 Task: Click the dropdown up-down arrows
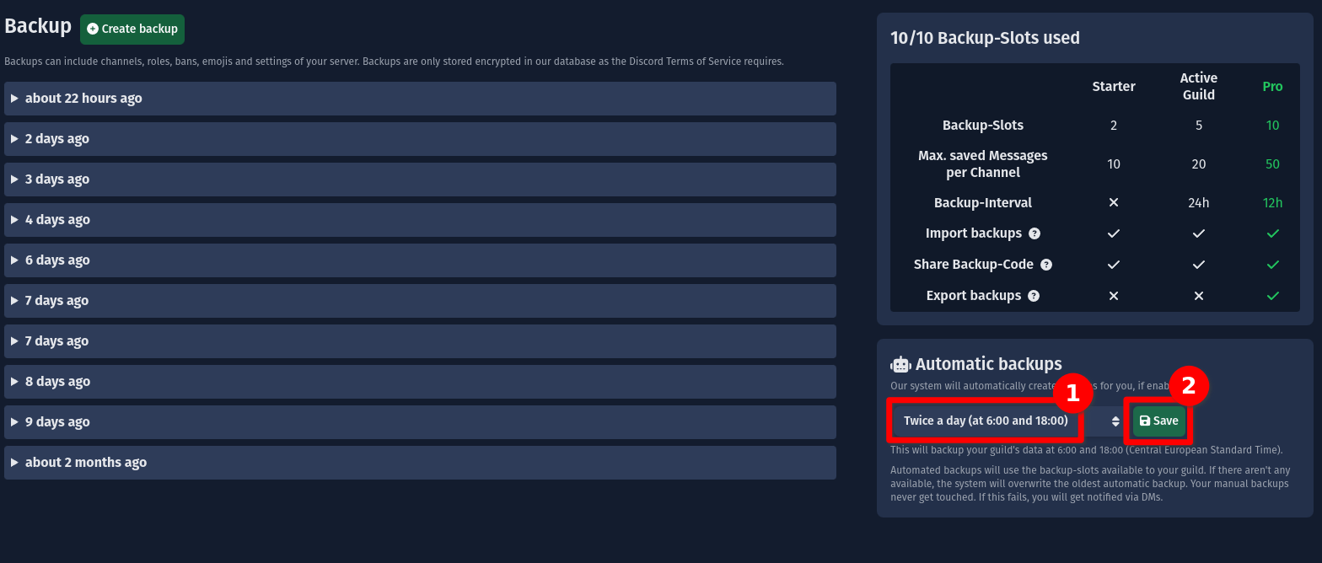[1115, 421]
